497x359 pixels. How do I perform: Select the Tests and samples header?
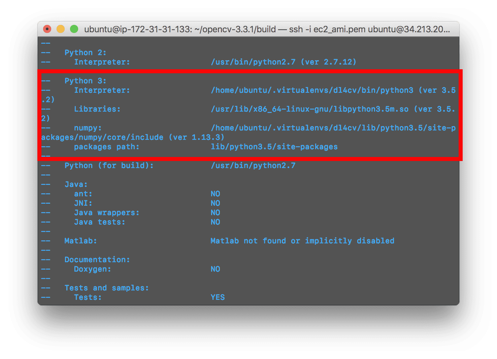107,288
